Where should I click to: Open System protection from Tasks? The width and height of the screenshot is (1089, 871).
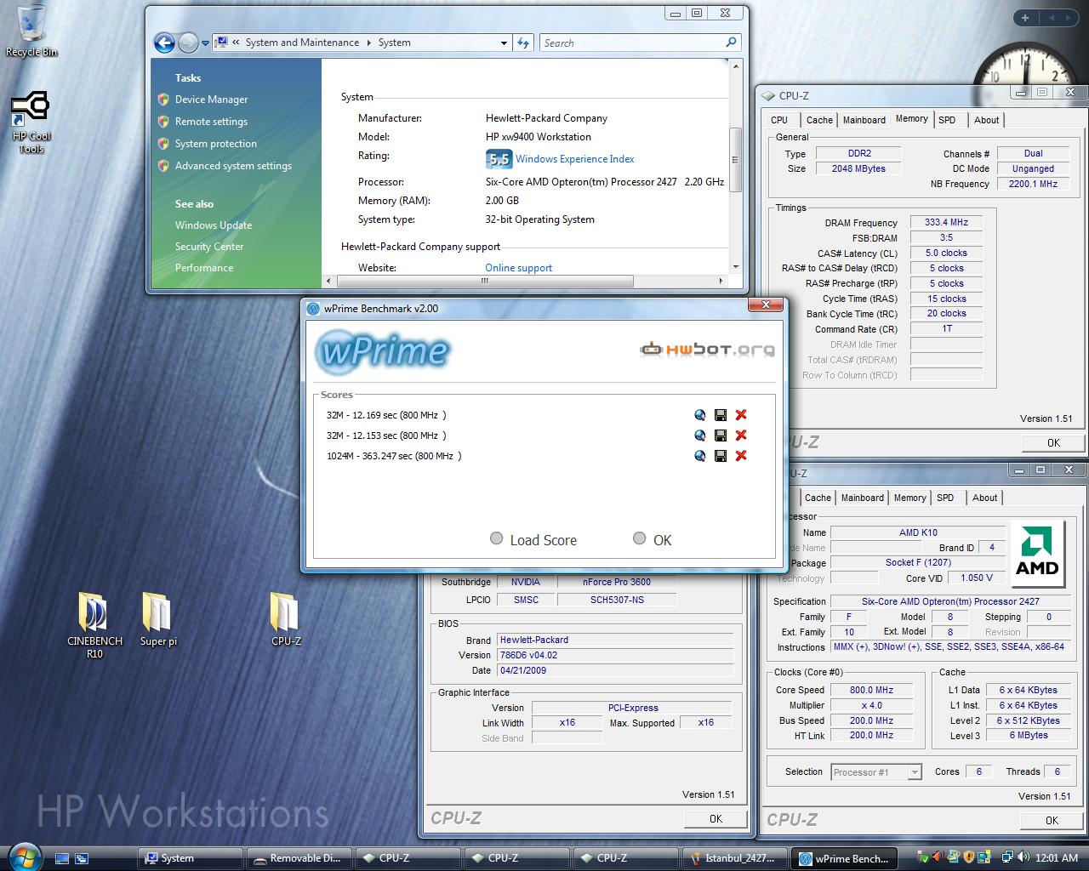pyautogui.click(x=215, y=144)
